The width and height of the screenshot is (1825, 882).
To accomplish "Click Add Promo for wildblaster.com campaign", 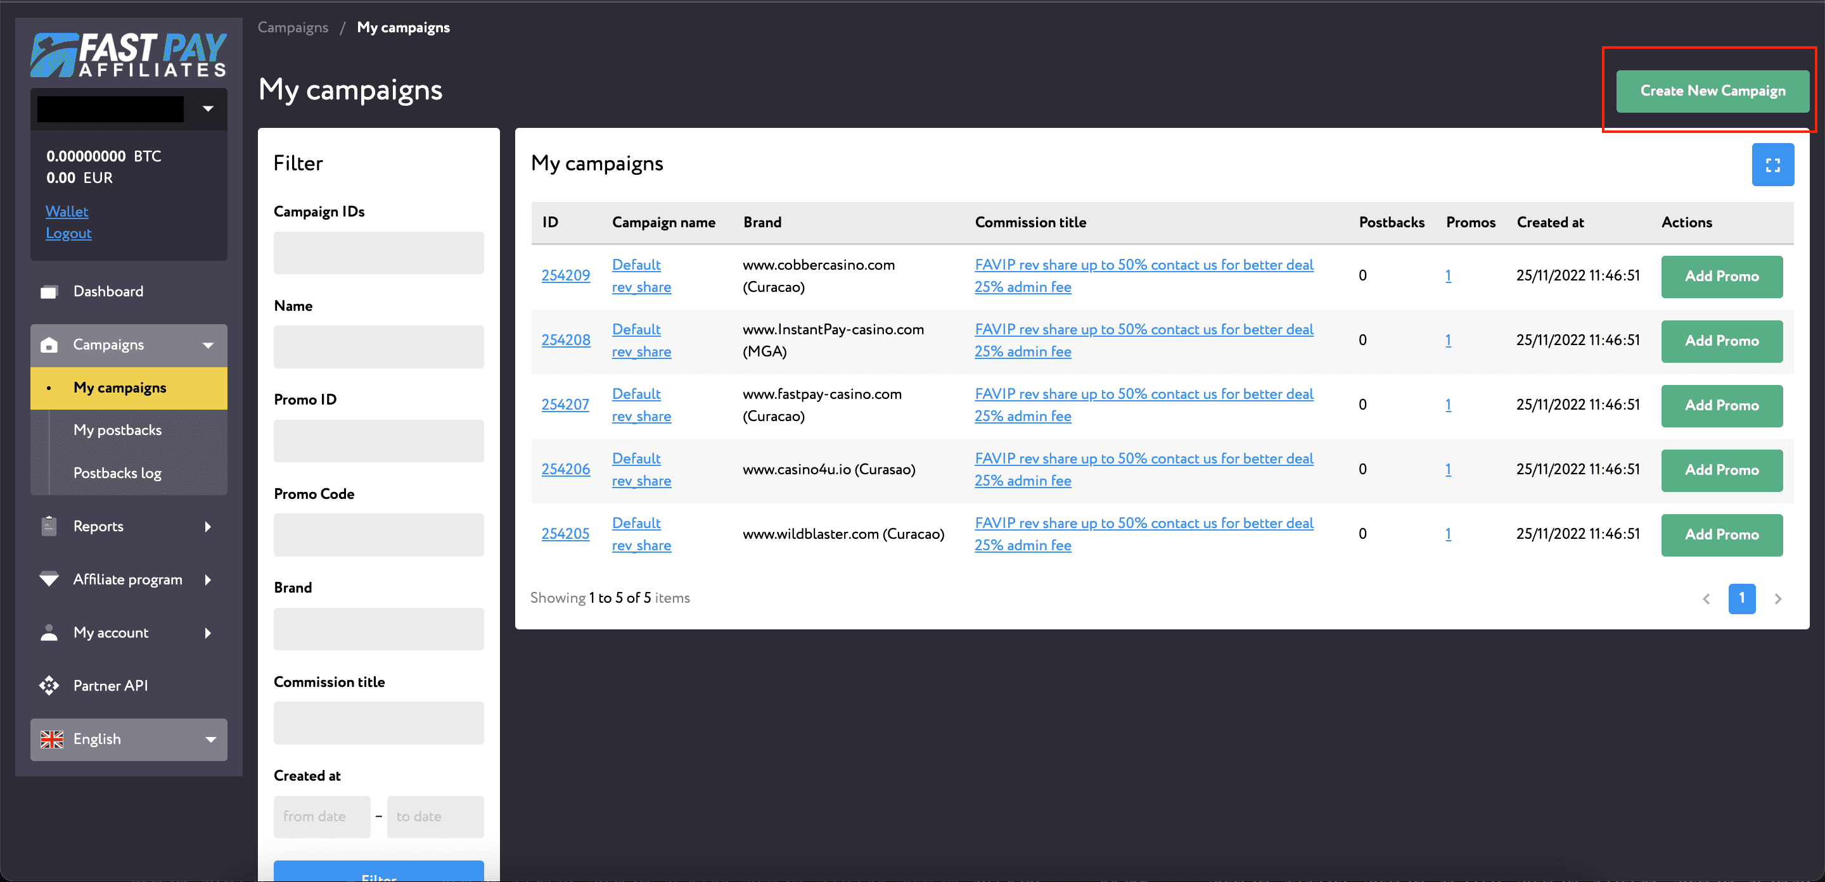I will pyautogui.click(x=1721, y=534).
